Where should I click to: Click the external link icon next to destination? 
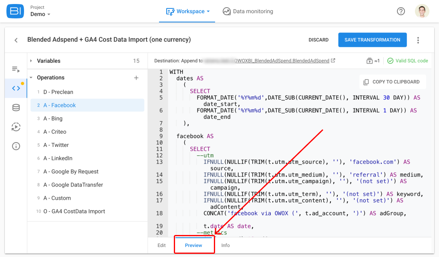333,60
